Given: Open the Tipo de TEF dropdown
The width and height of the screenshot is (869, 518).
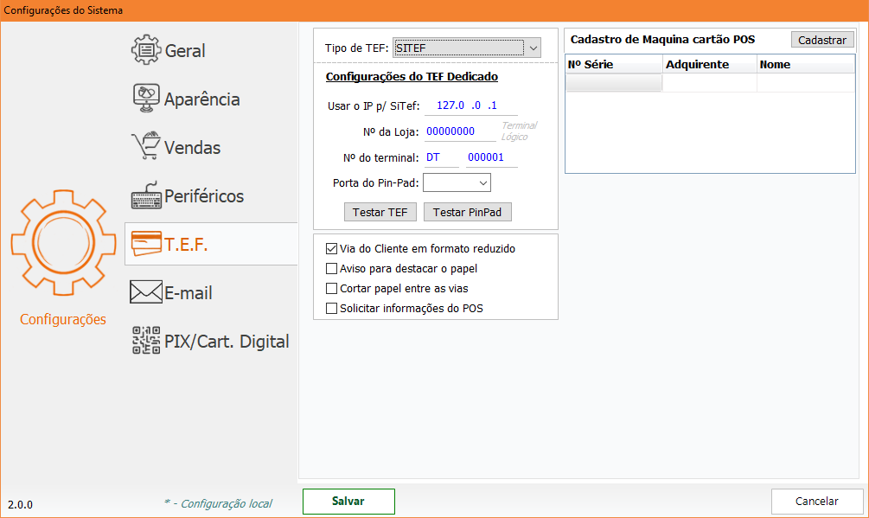Looking at the screenshot, I should (467, 48).
